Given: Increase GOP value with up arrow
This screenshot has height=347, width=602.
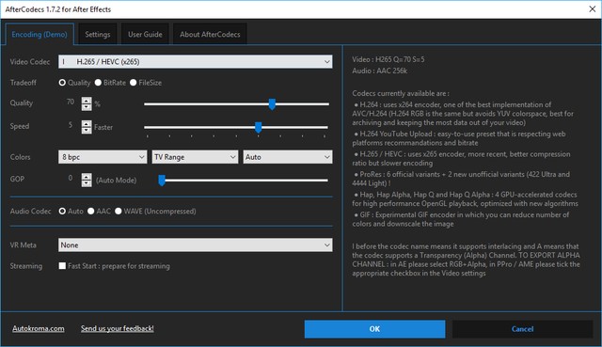Looking at the screenshot, I should [87, 177].
